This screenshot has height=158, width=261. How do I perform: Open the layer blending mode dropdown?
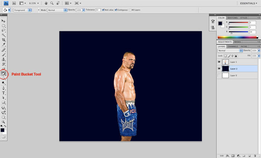pyautogui.click(x=230, y=50)
